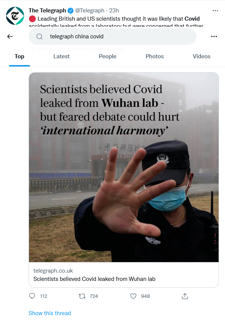Click Show this thread link
The height and width of the screenshot is (320, 225).
click(x=50, y=313)
